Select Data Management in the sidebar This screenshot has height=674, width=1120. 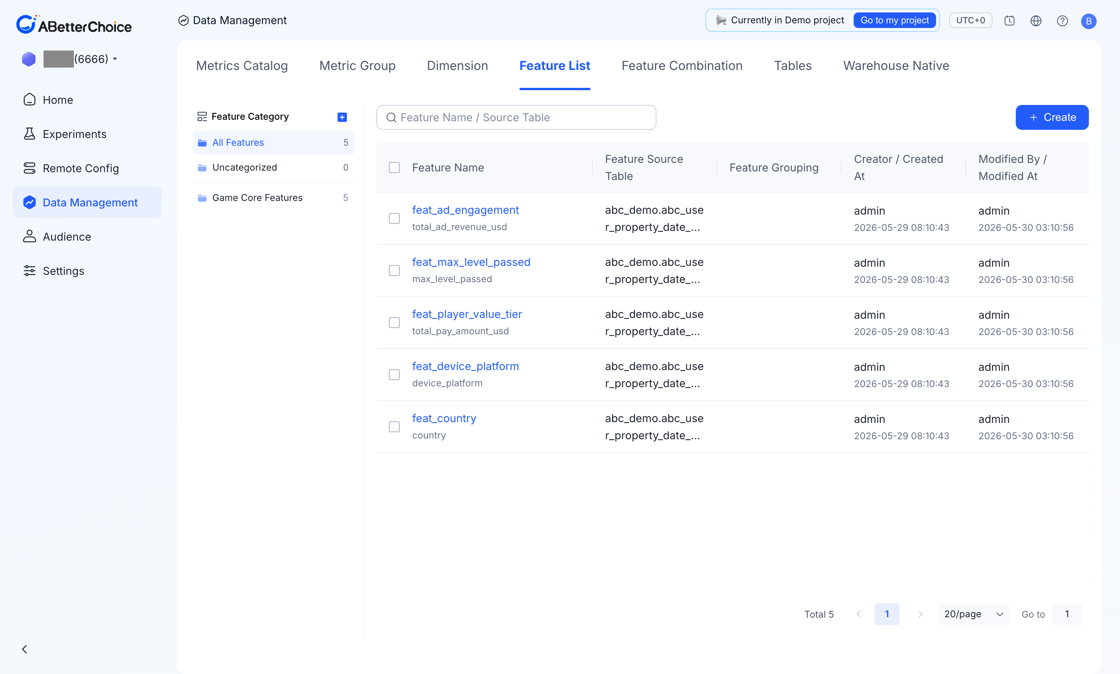87,202
